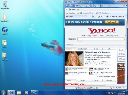This screenshot has height=95, width=128.
Task: Click the Windows Start orb
Action: [3, 93]
